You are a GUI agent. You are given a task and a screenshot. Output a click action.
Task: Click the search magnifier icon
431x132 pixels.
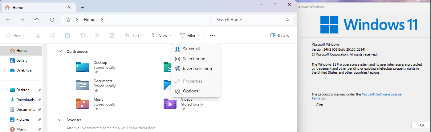[x=287, y=20]
